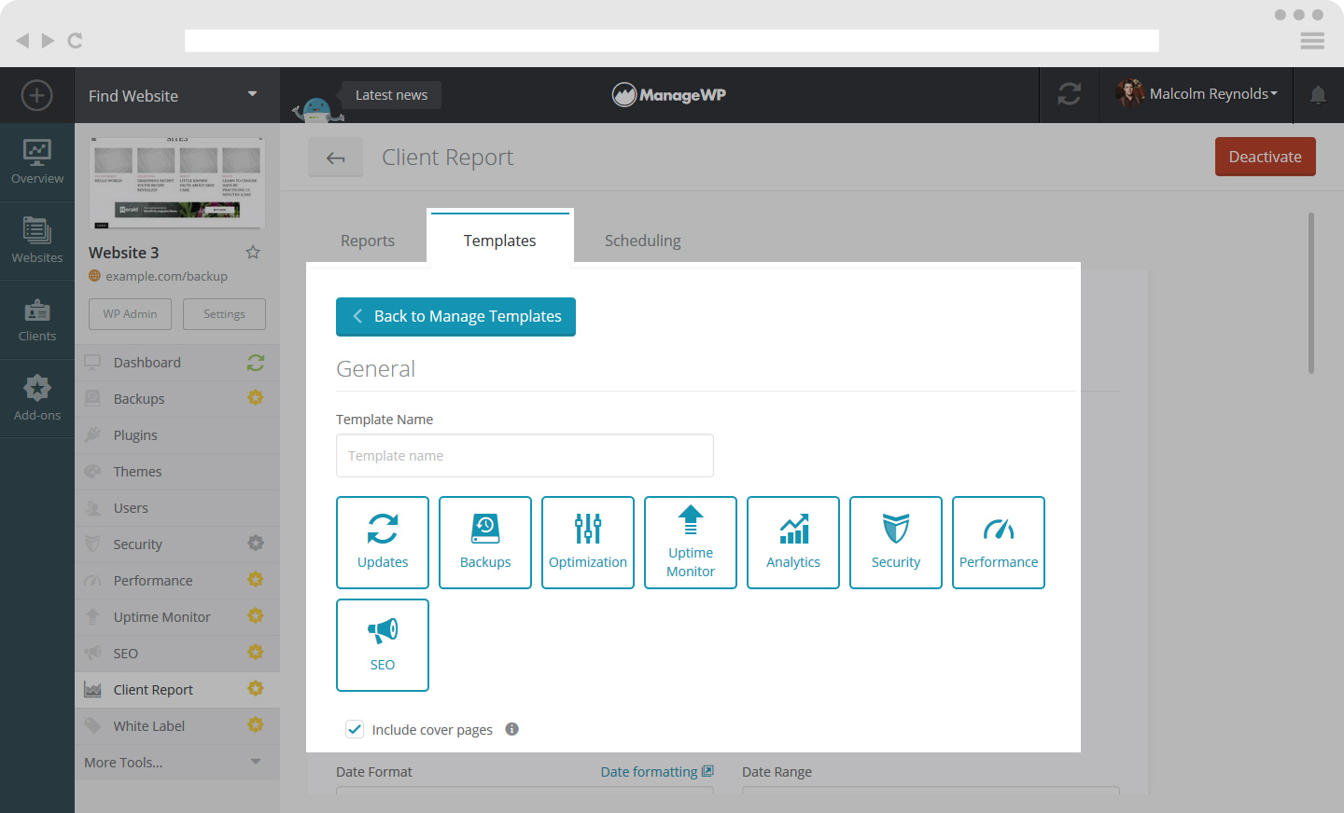Click the WP Admin button
Image resolution: width=1344 pixels, height=813 pixels.
(x=131, y=314)
